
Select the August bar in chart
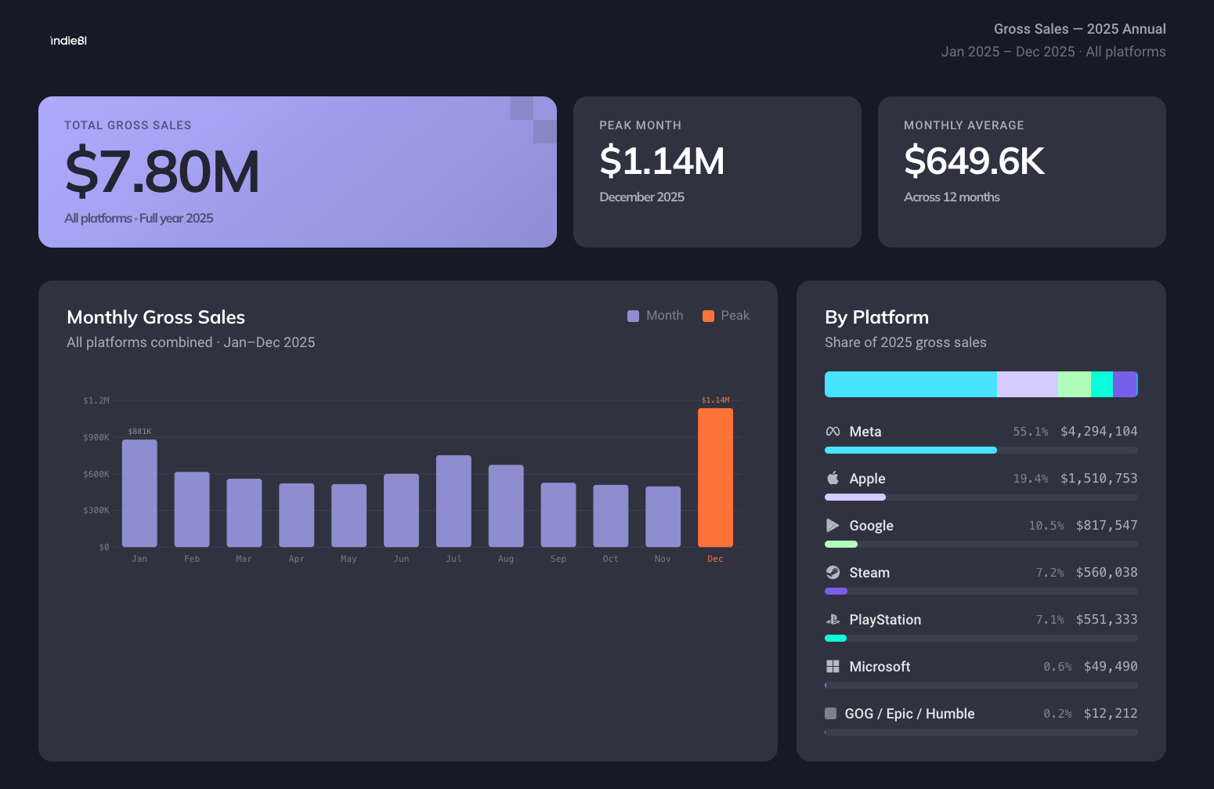[506, 505]
